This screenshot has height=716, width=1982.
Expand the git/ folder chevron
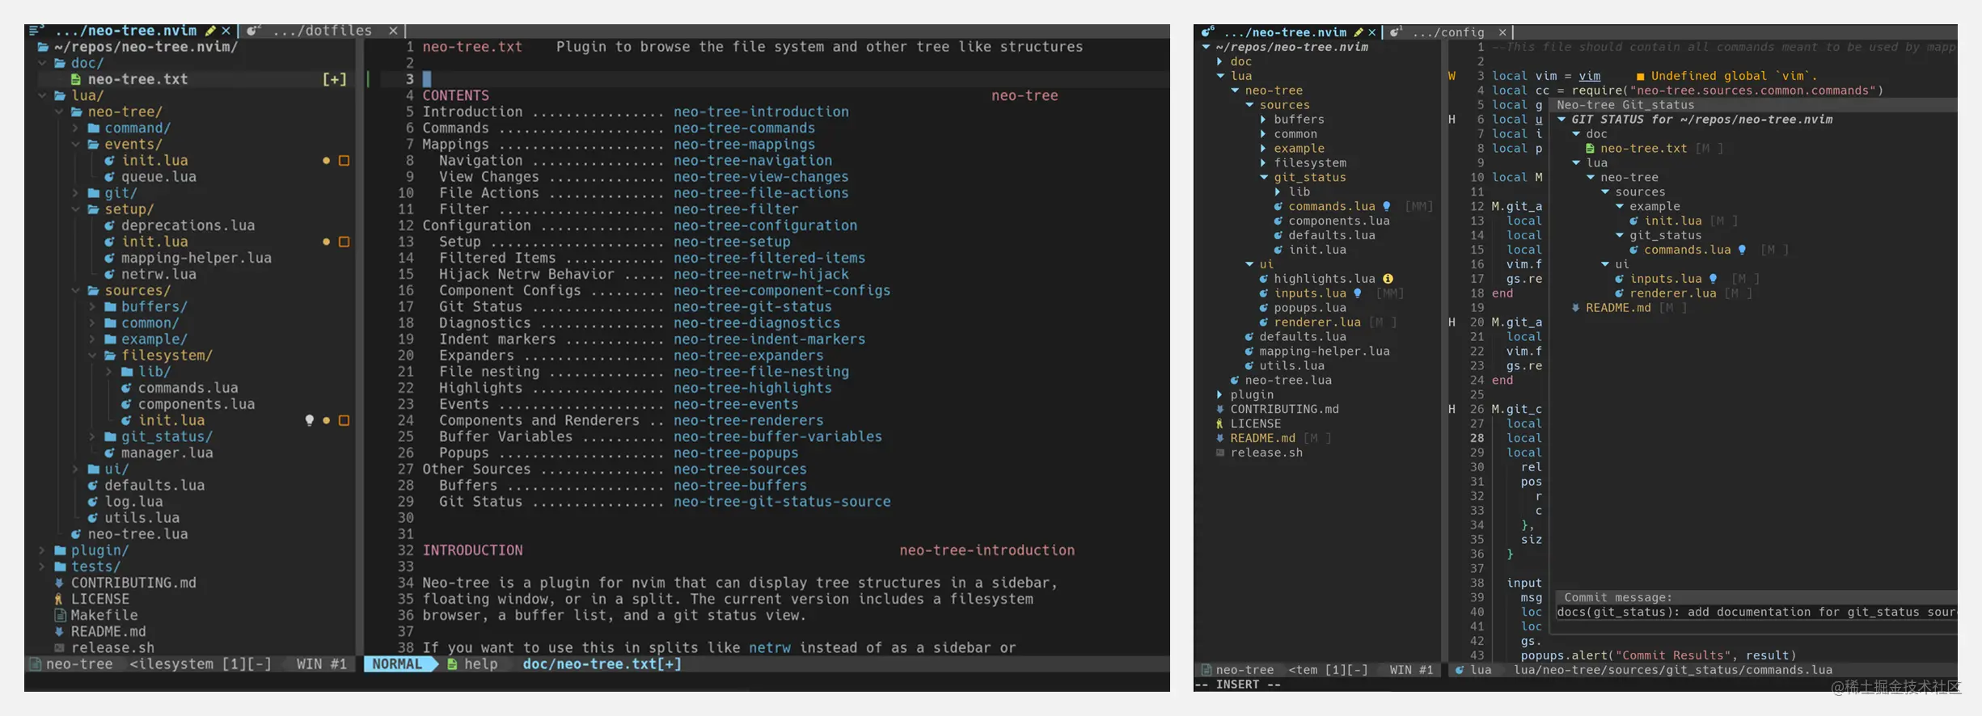[x=75, y=193]
